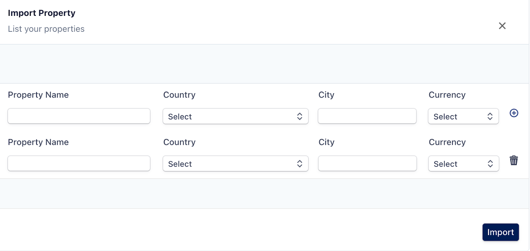Close the Import Property dialog
The height and width of the screenshot is (251, 530).
click(x=502, y=26)
